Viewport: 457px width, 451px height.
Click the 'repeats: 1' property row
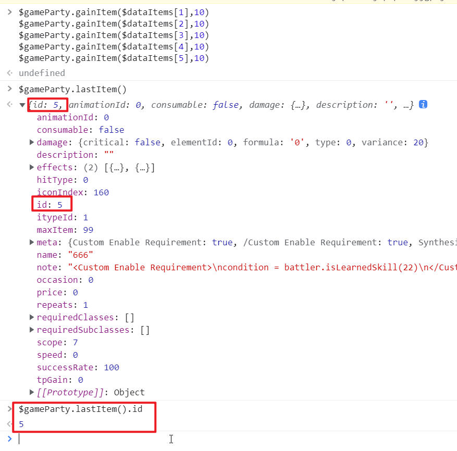(x=63, y=305)
